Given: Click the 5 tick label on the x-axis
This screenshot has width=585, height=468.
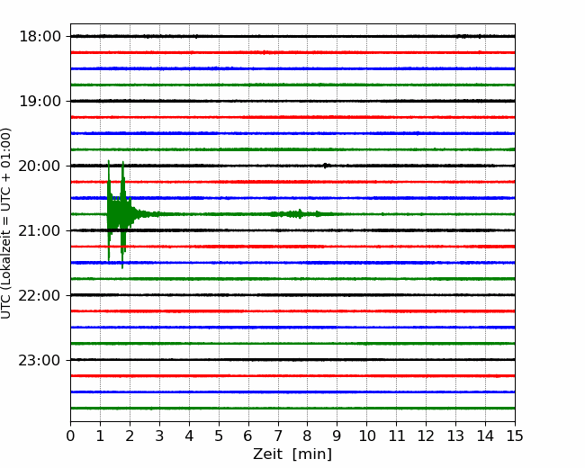Looking at the screenshot, I should tap(219, 436).
